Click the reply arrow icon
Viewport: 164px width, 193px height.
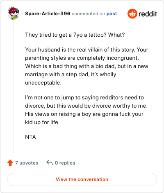click(x=50, y=163)
